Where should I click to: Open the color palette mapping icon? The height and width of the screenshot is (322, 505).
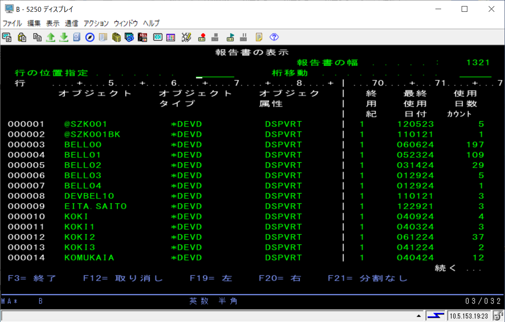pos(171,37)
